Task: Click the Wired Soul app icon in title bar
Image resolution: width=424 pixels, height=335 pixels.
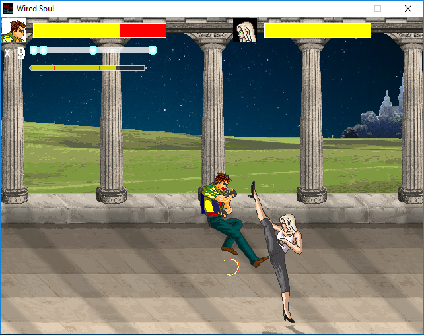Action: point(8,9)
